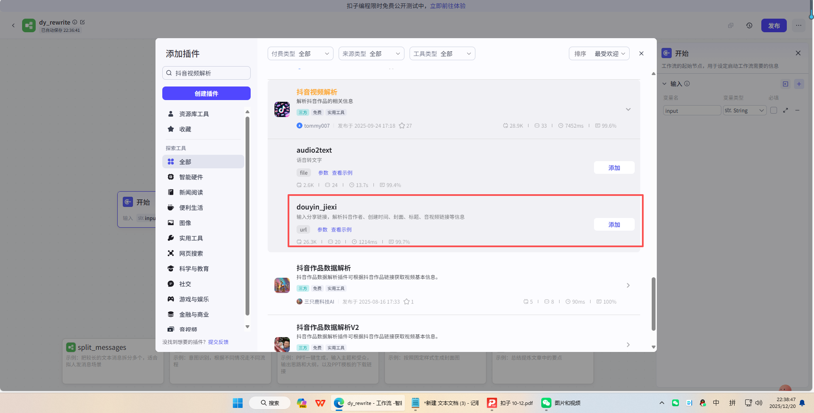Close the add plugin dialog
The width and height of the screenshot is (814, 413).
tap(642, 53)
